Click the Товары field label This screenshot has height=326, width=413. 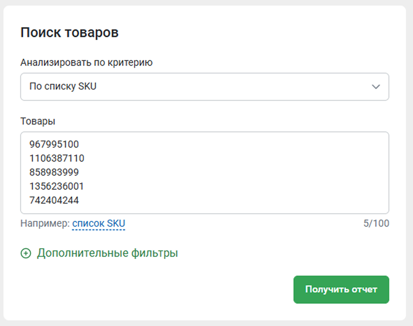click(x=38, y=121)
